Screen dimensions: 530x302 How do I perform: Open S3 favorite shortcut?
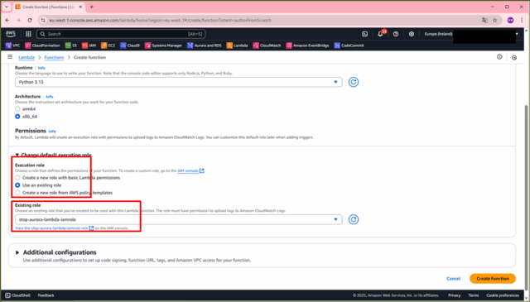(x=71, y=46)
